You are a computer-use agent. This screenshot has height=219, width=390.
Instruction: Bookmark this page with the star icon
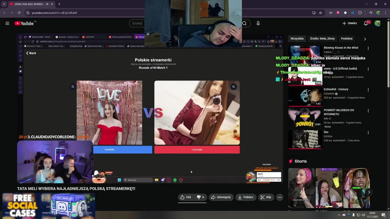pyautogui.click(x=321, y=13)
